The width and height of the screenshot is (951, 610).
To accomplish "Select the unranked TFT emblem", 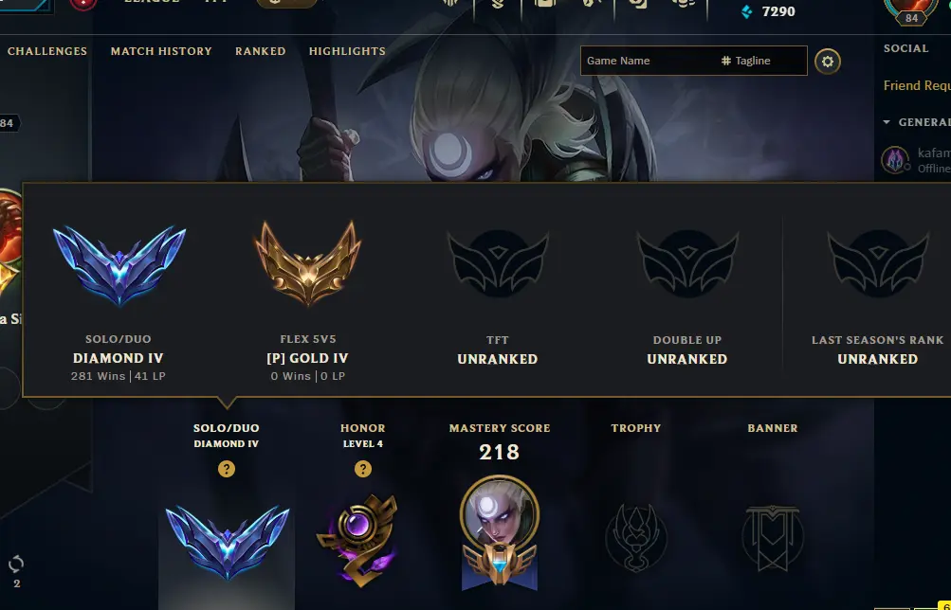I will [x=498, y=263].
